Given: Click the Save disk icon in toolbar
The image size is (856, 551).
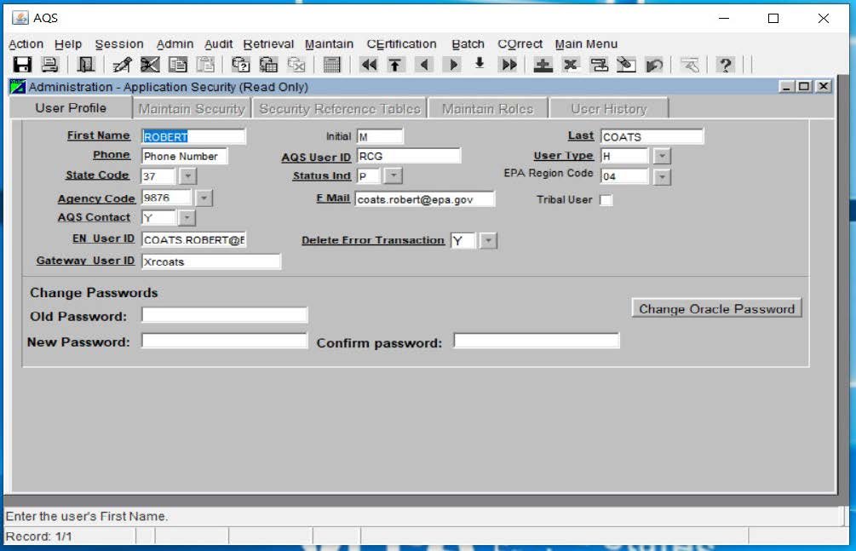Looking at the screenshot, I should point(22,65).
